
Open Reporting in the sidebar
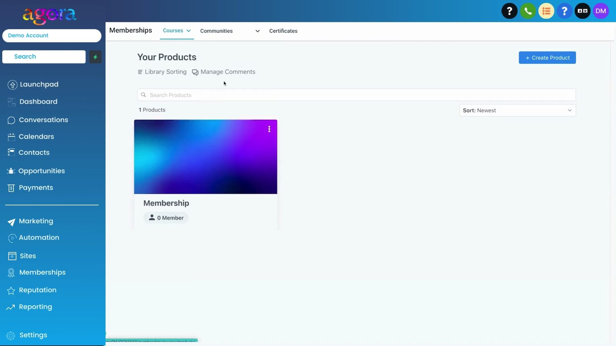pos(29,307)
